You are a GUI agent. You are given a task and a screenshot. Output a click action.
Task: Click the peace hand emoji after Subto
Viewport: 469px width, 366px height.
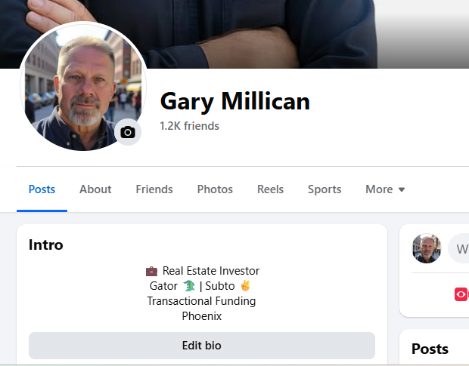coord(245,286)
